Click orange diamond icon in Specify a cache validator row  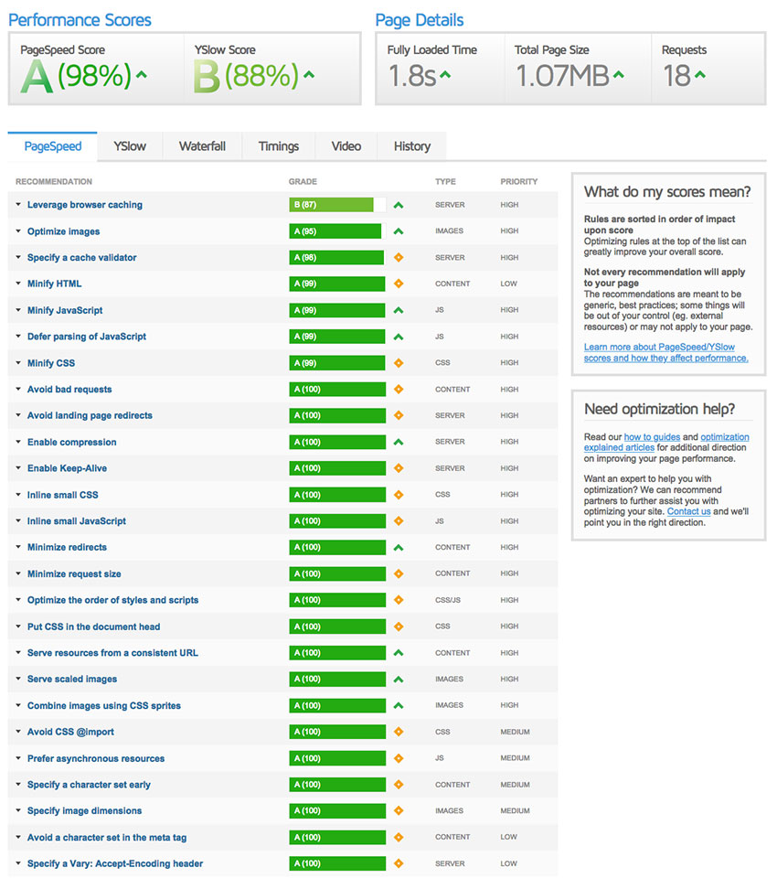[399, 257]
